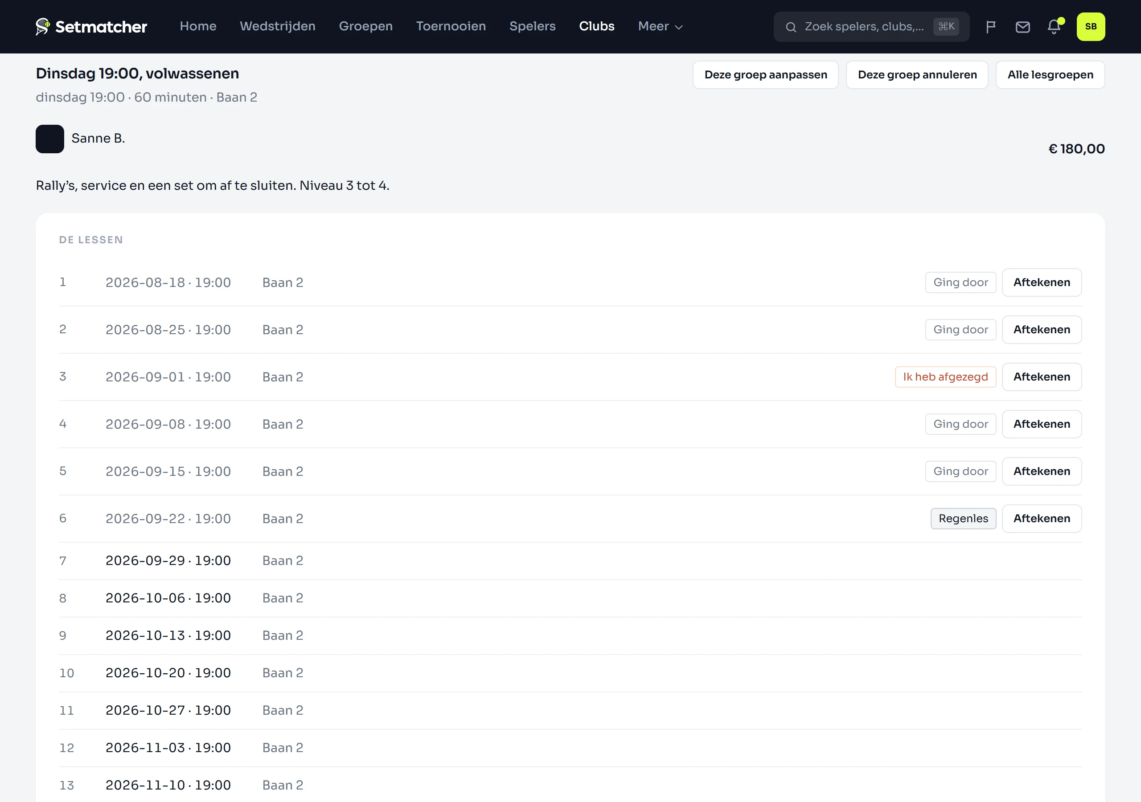Select lesson date 2026-10-06 · 19:00

pyautogui.click(x=168, y=598)
